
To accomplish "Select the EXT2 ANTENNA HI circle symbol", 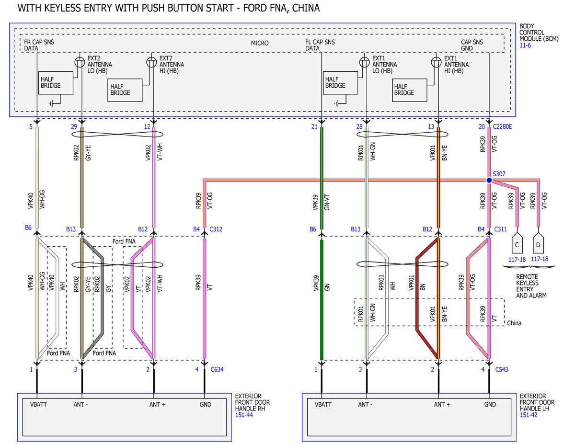I will [152, 62].
